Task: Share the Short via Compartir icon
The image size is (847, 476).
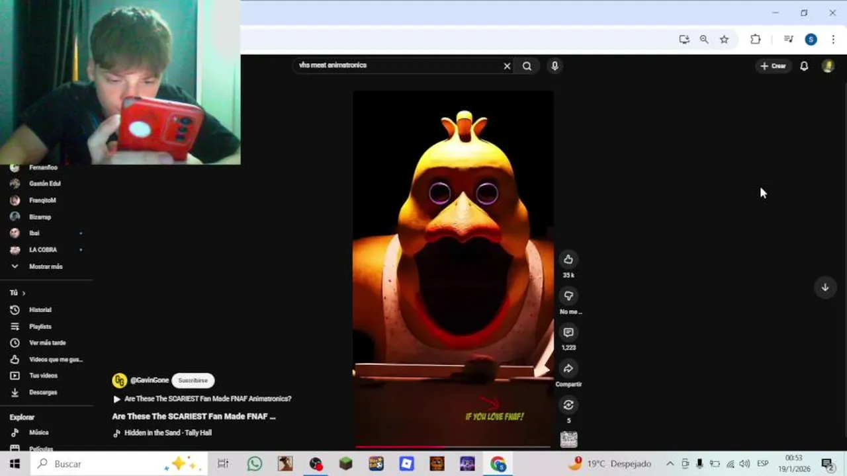Action: coord(568,369)
